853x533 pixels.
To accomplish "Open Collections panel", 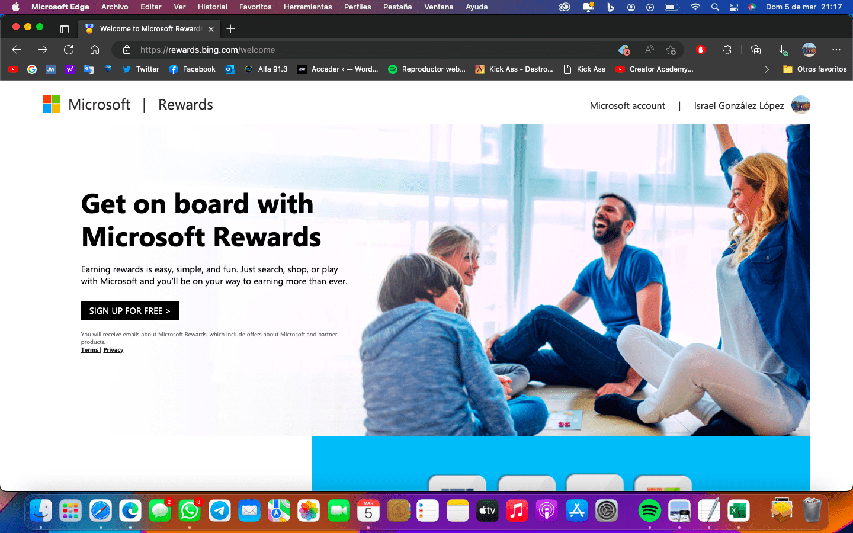I will click(756, 50).
